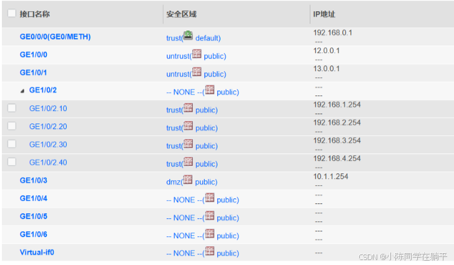Select IP address 192.168.0.1

point(333,32)
